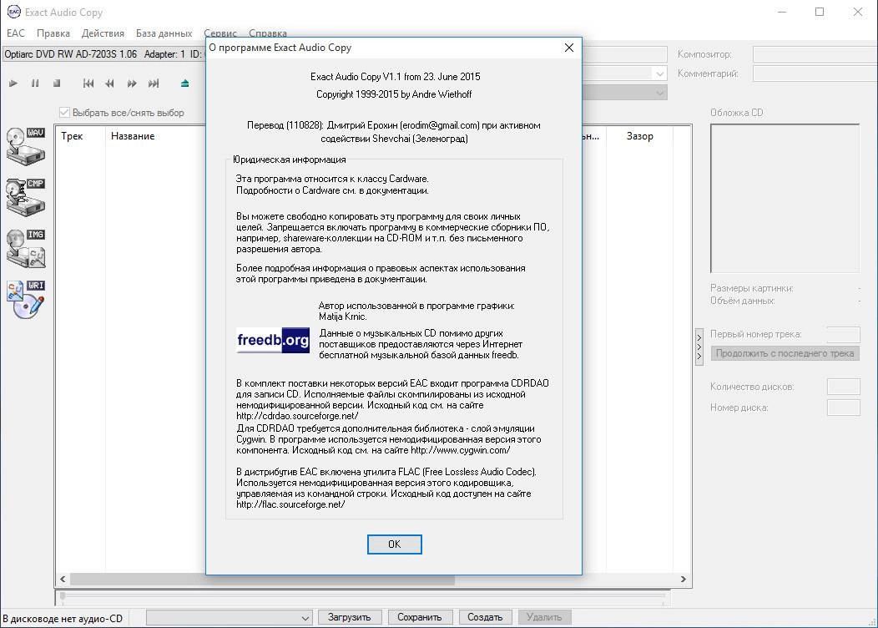Click the freedb.org logo
Viewport: 878px width, 628px height.
[x=273, y=340]
